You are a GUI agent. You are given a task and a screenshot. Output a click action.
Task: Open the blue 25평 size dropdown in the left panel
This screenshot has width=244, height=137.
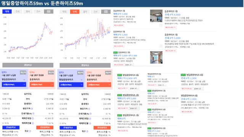click(14, 84)
